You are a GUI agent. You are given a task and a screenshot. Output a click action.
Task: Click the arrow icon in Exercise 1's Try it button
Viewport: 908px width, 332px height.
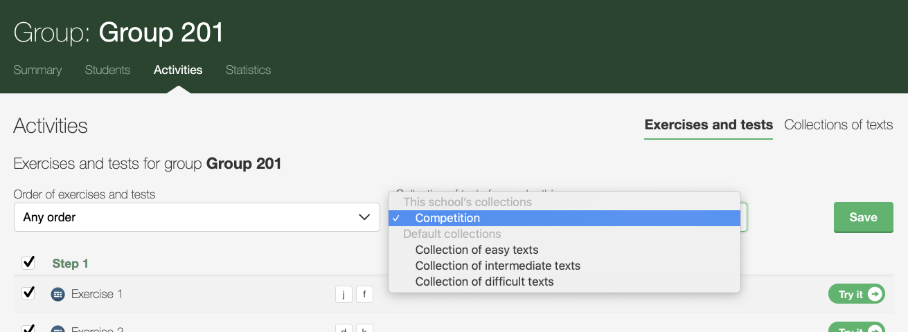[x=875, y=294]
